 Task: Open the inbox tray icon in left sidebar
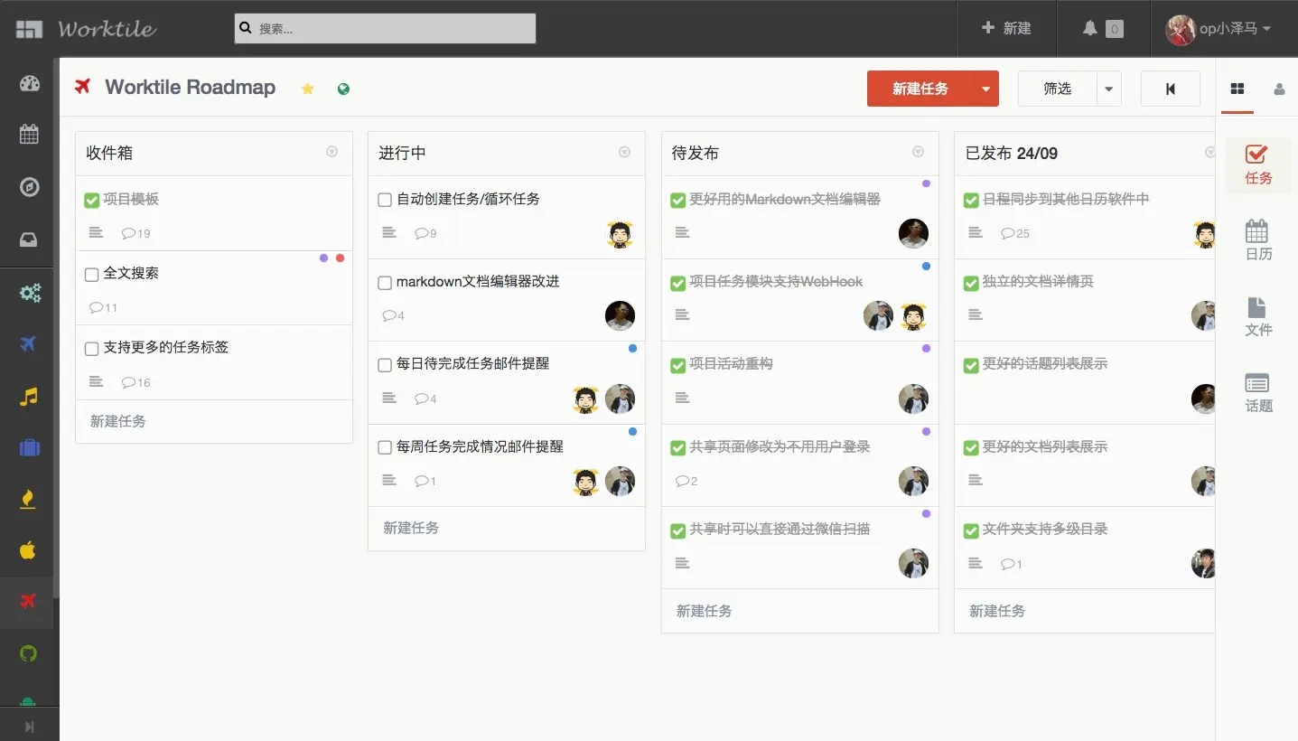29,240
